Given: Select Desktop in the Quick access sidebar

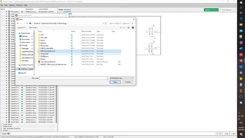Looking at the screenshot, I should 24,36.
